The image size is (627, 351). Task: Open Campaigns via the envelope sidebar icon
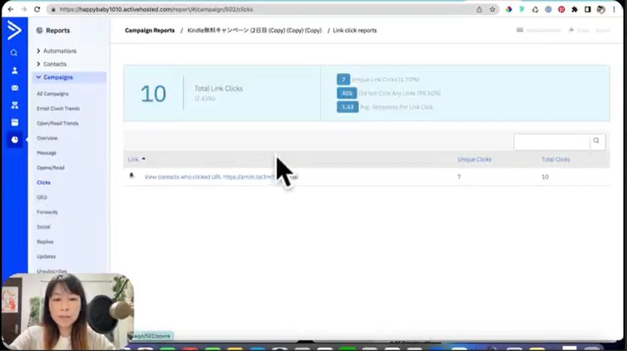[x=14, y=88]
